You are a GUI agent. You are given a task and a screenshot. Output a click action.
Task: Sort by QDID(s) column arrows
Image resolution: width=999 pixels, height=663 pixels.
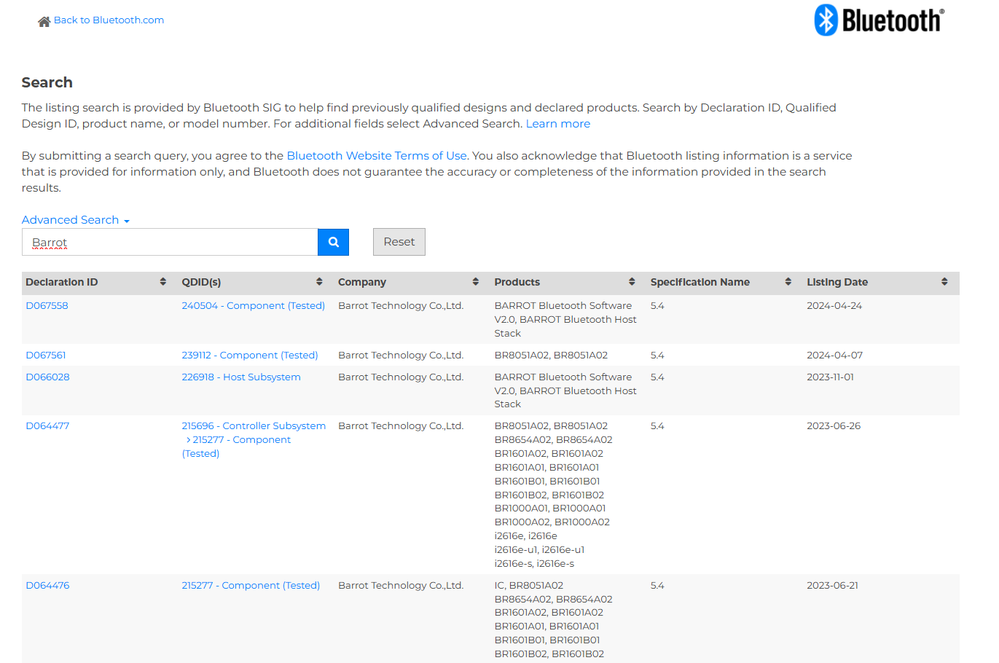point(319,282)
